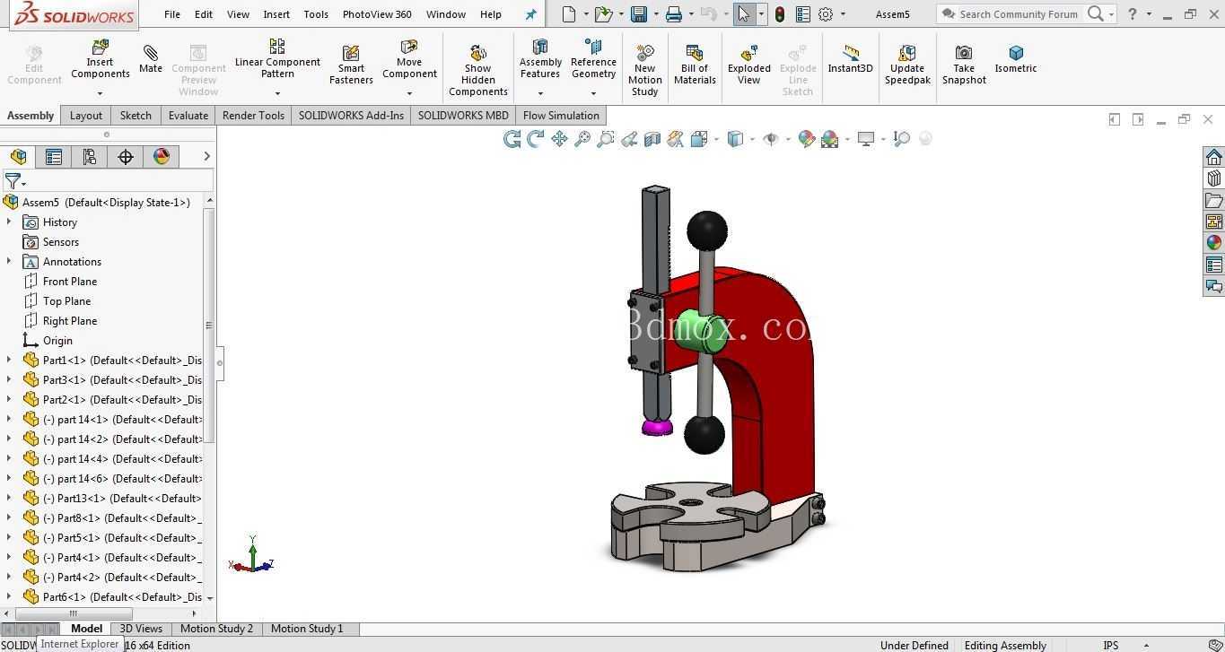
Task: Expand the Part1<1> component node
Action: tap(9, 361)
